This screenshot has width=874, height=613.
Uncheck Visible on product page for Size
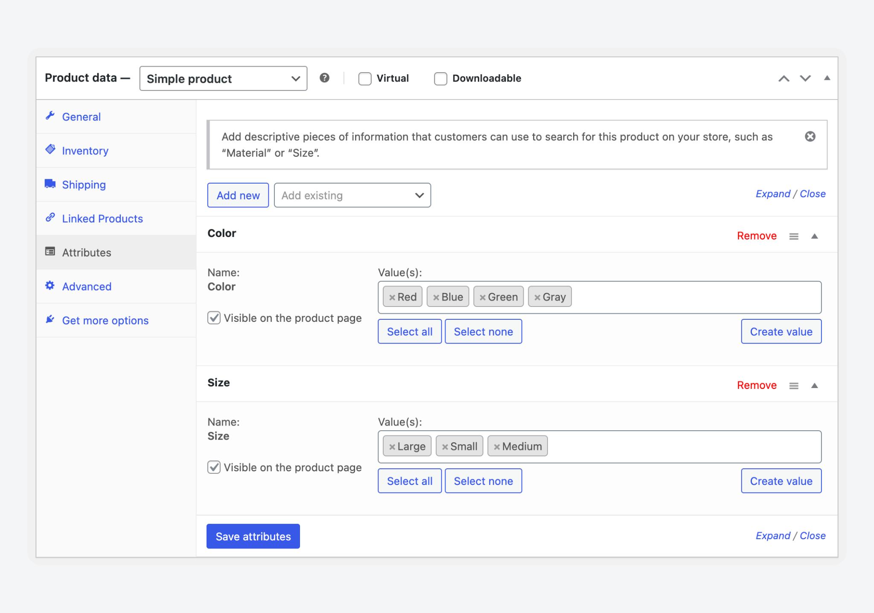point(214,467)
